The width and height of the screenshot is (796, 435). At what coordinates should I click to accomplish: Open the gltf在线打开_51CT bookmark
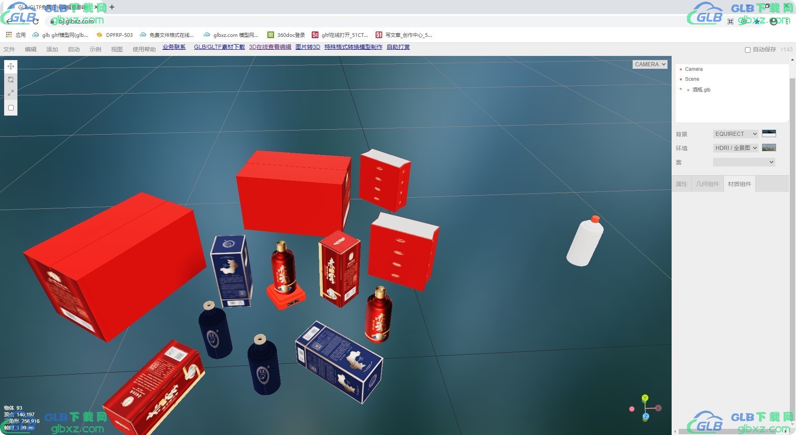point(340,35)
